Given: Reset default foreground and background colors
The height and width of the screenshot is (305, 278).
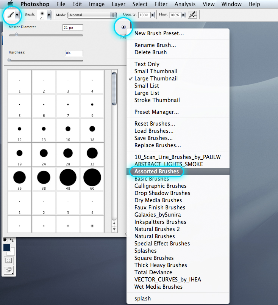Looking at the screenshot, I should 5,240.
